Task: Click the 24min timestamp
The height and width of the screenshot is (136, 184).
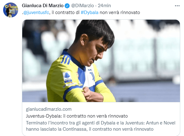Action: pos(104,6)
